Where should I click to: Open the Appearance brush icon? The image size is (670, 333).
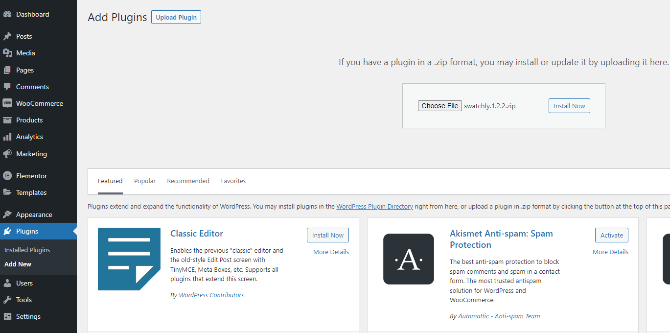coord(8,214)
